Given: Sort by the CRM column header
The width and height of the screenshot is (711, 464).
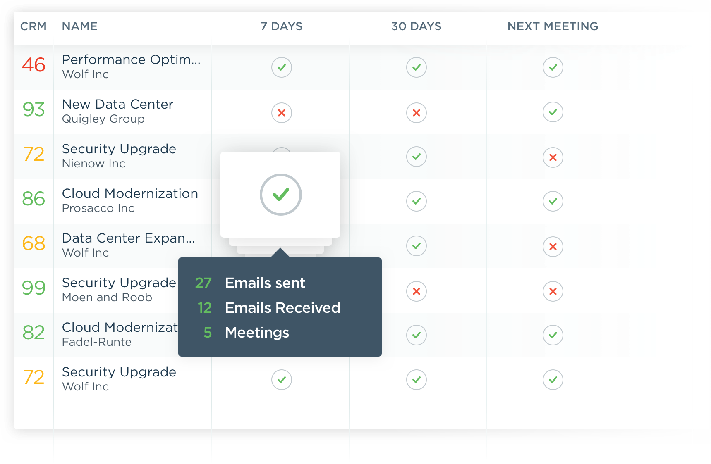Looking at the screenshot, I should pyautogui.click(x=33, y=26).
